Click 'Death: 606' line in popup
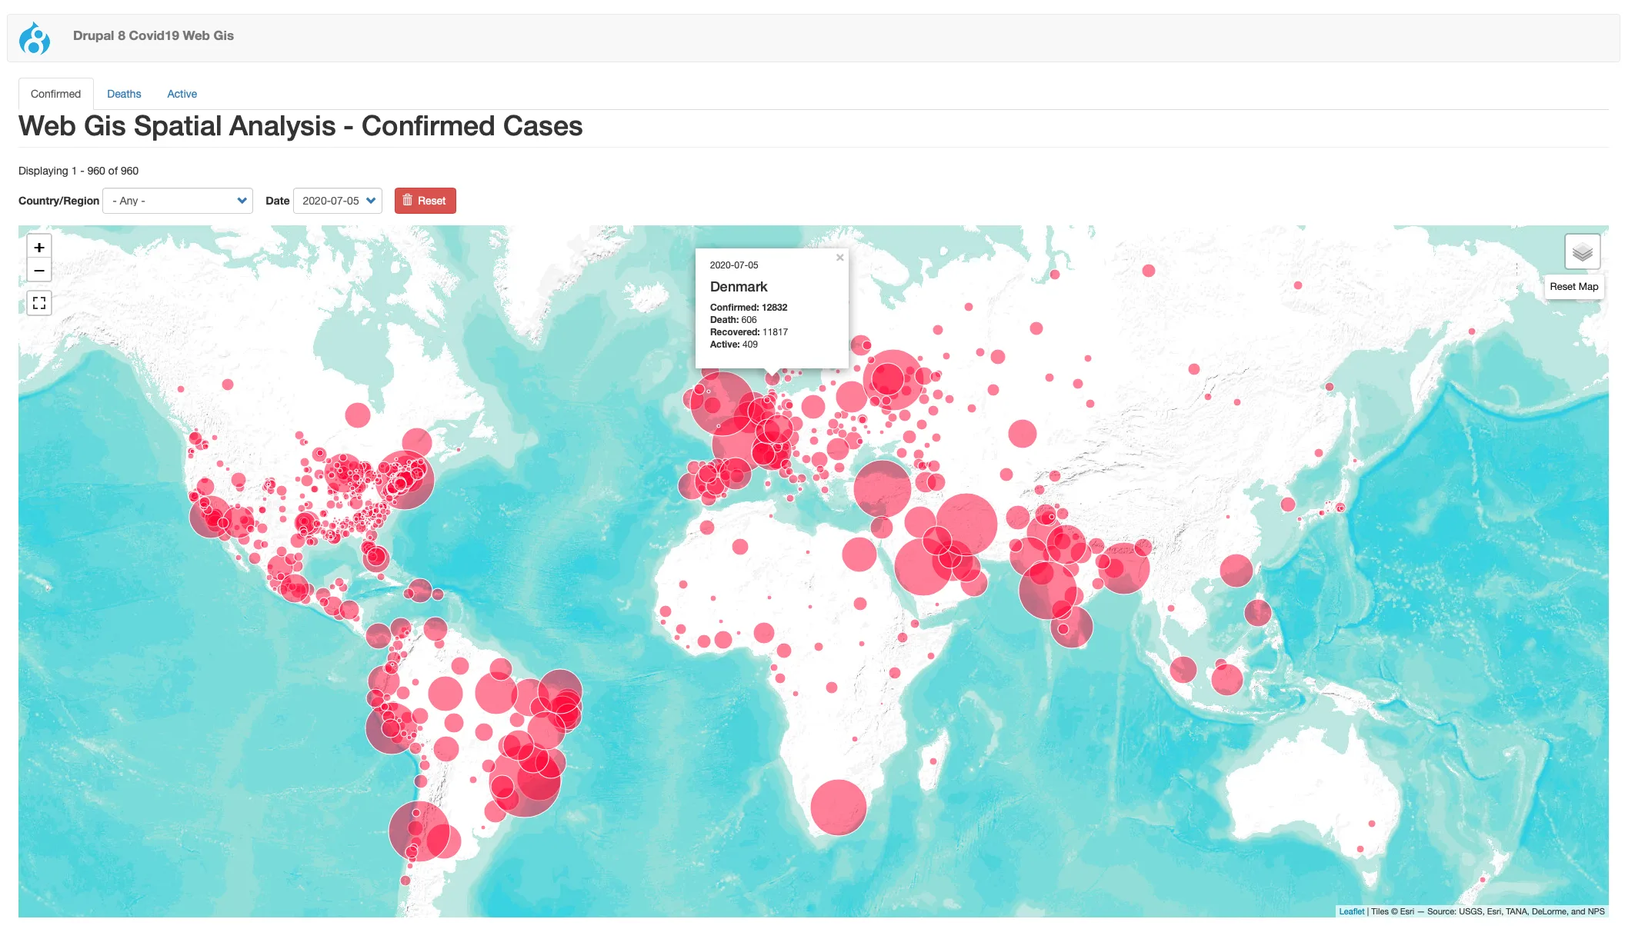The height and width of the screenshot is (939, 1625). click(x=733, y=320)
